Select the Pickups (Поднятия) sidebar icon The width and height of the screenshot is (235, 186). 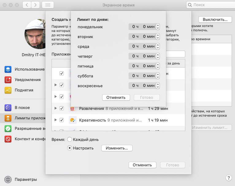(x=8, y=90)
